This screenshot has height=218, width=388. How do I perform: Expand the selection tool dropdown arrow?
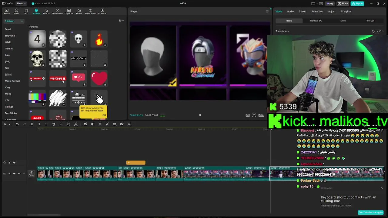tap(9, 124)
